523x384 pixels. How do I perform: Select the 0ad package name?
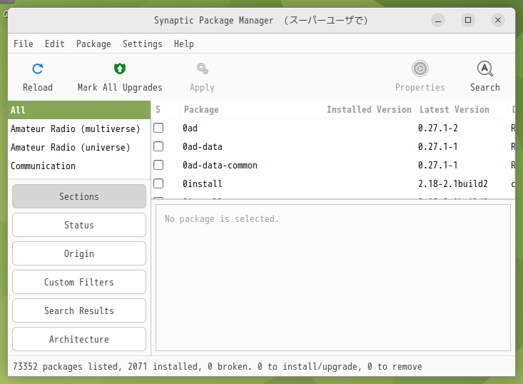[190, 128]
